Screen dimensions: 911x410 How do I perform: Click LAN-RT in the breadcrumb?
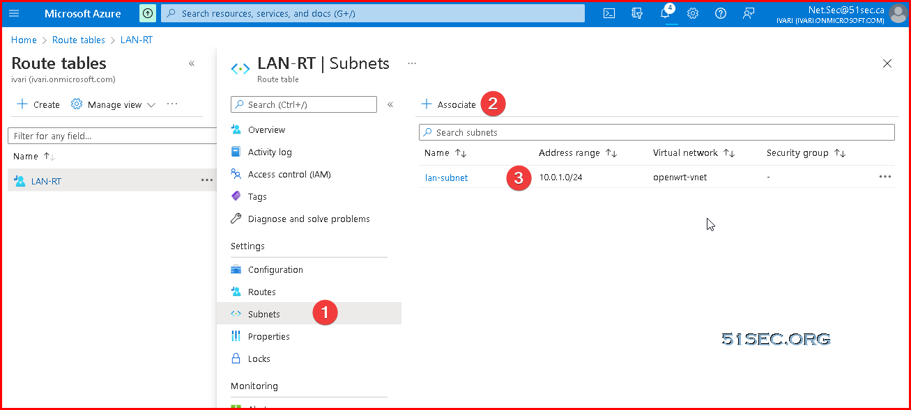point(137,40)
